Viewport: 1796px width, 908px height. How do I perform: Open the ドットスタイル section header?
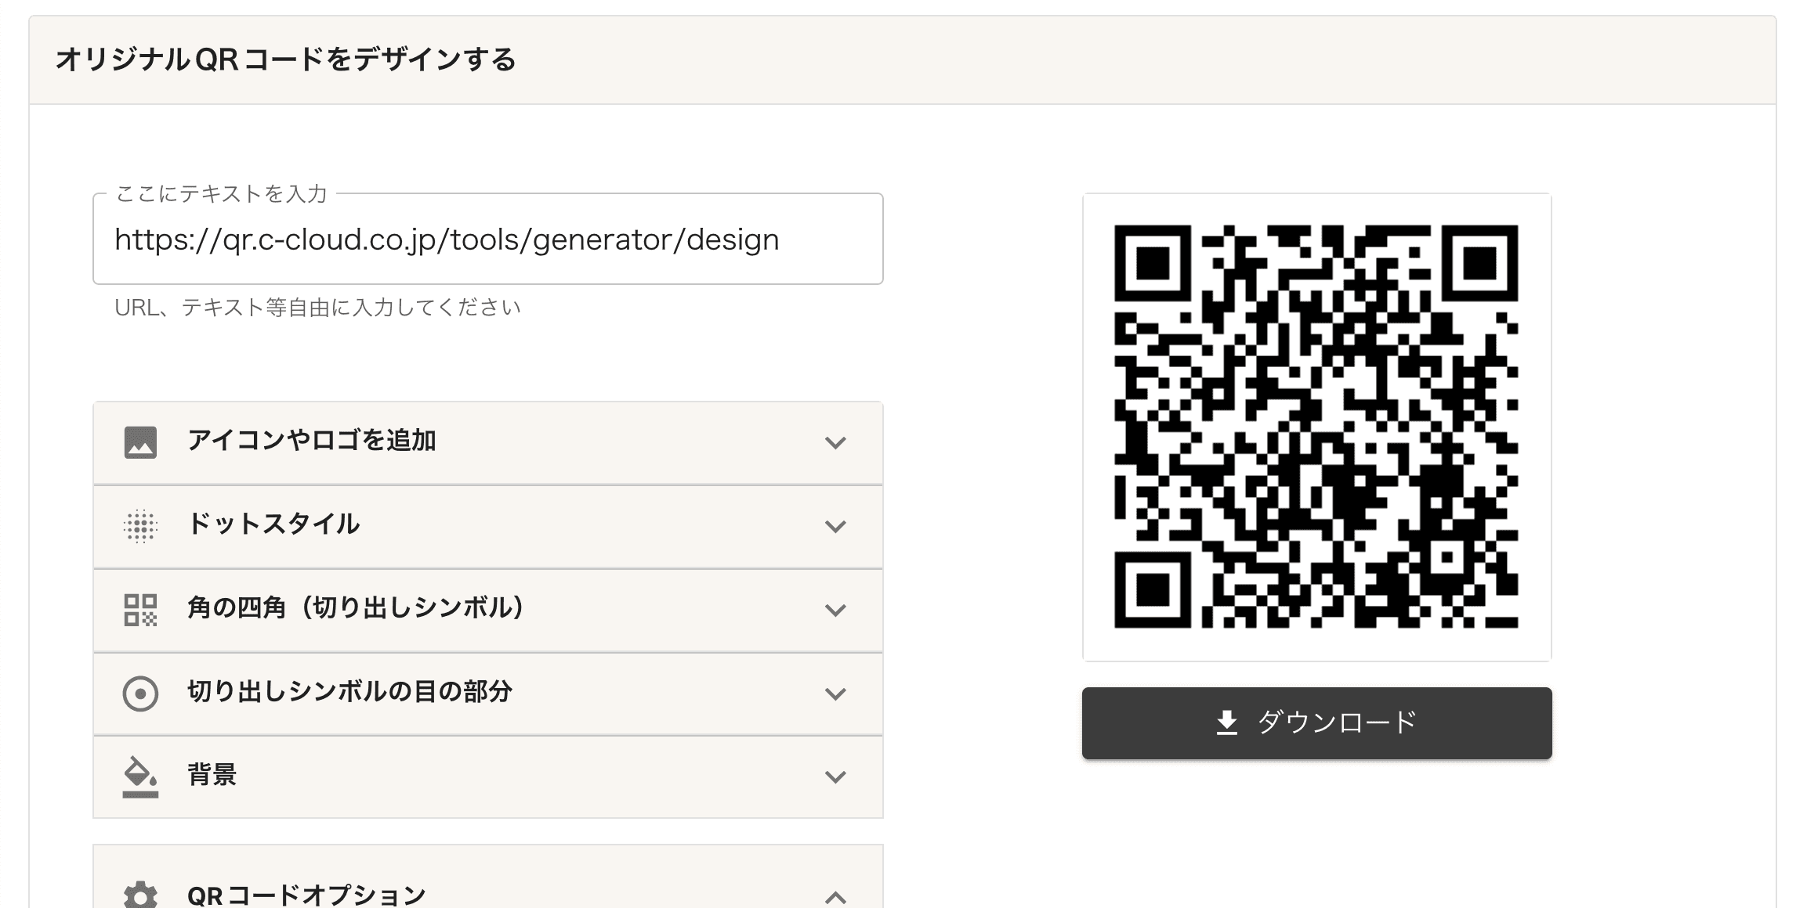(487, 527)
